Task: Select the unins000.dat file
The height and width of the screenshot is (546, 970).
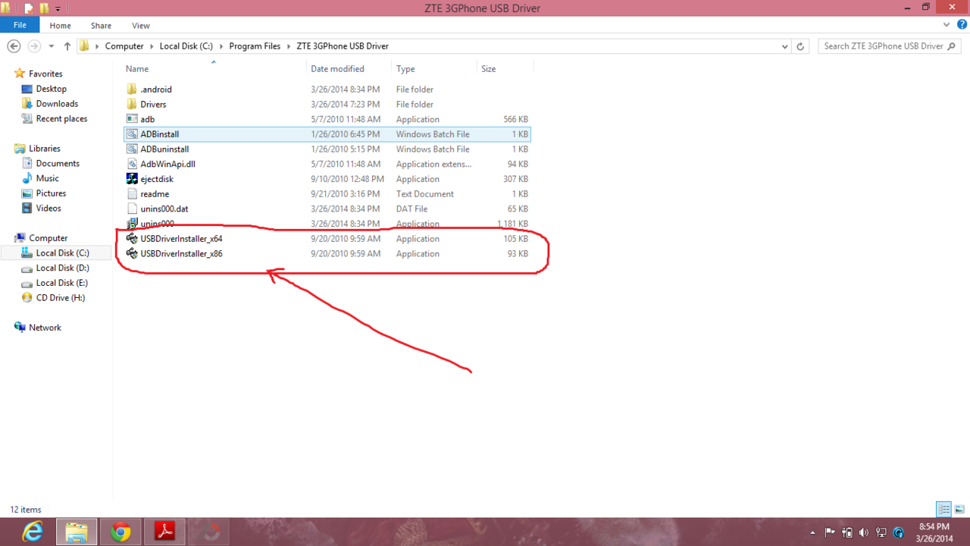Action: click(x=164, y=209)
